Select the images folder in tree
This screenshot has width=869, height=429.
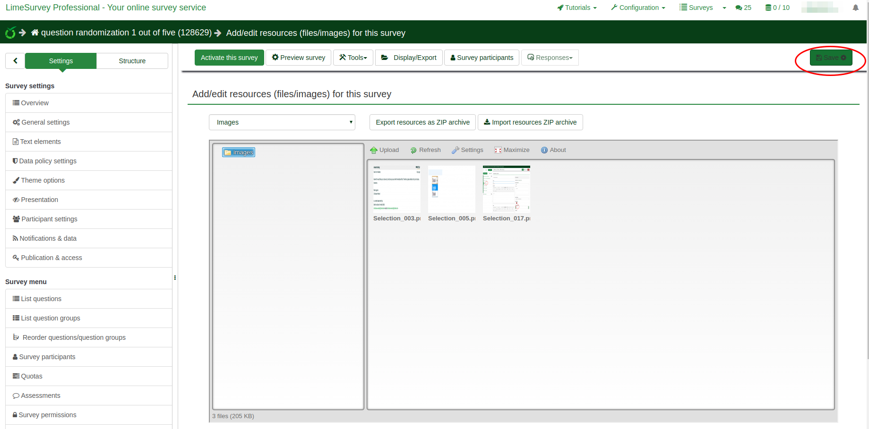239,152
